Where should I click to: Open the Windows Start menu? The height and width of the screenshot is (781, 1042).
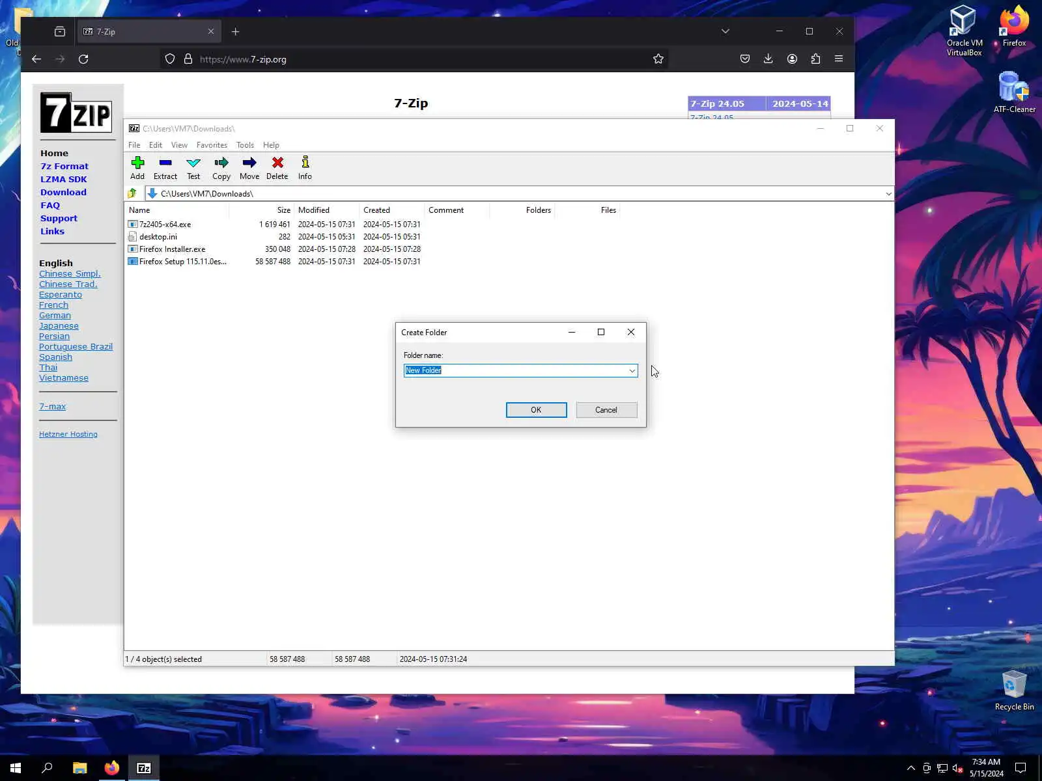[16, 768]
